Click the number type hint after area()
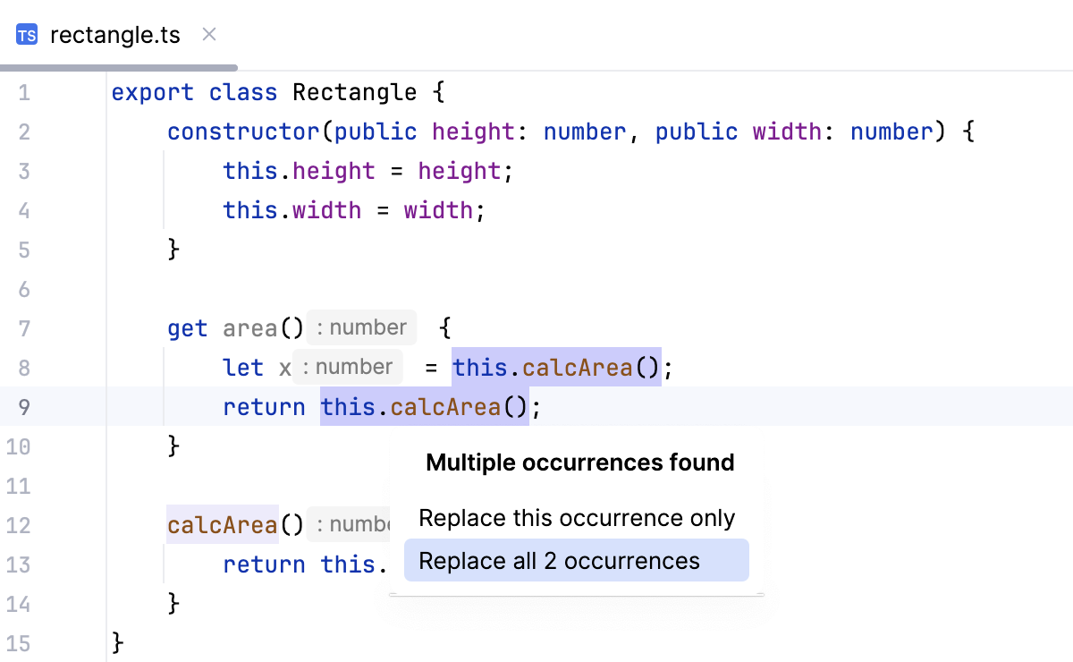The width and height of the screenshot is (1073, 662). [x=361, y=327]
